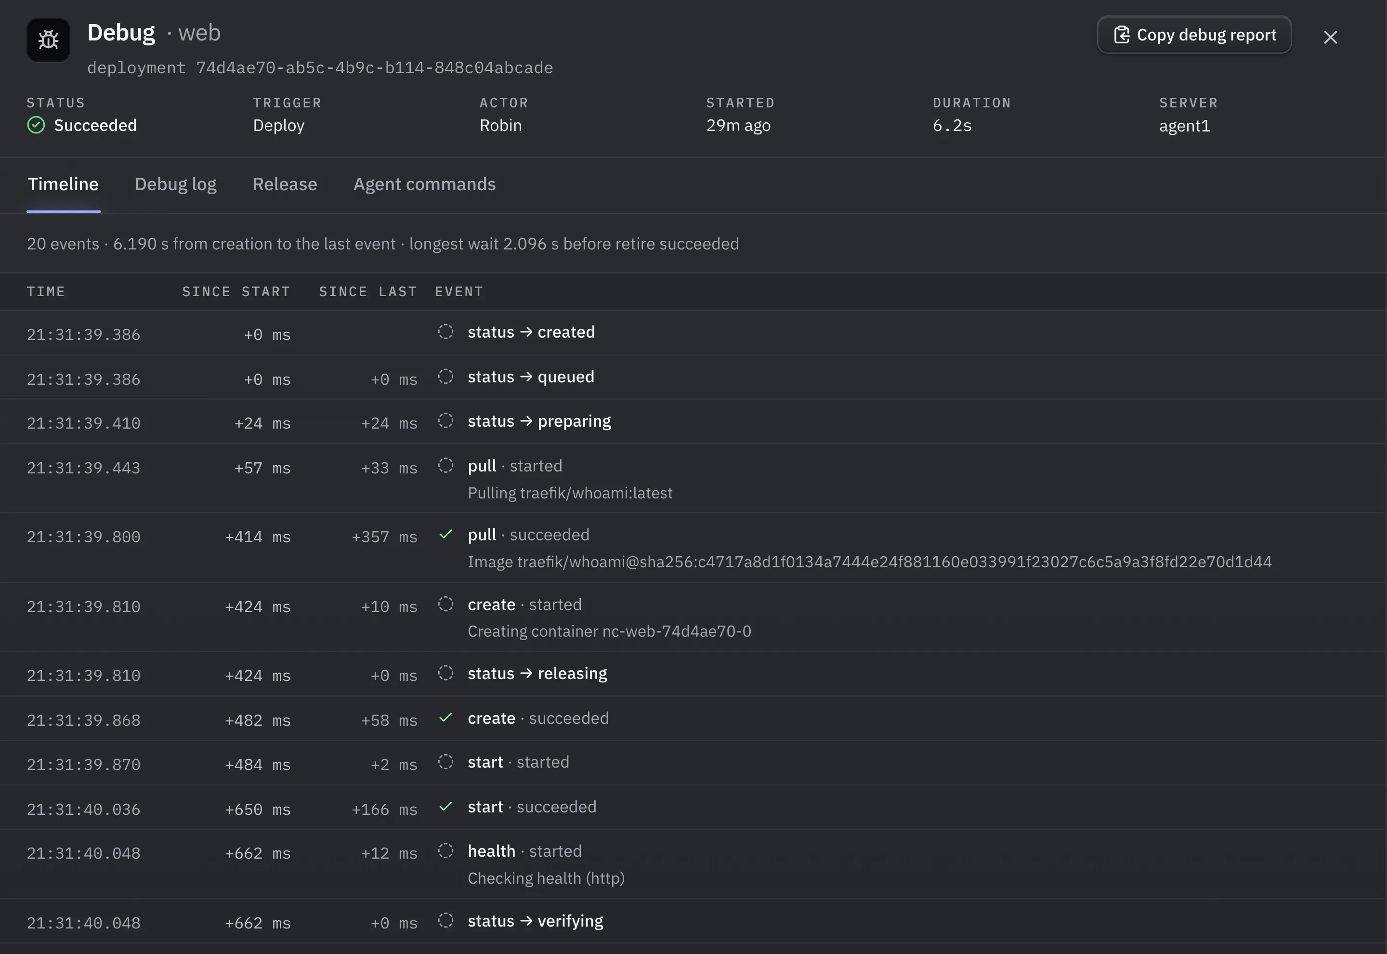Click the pending icon for create started

[446, 604]
